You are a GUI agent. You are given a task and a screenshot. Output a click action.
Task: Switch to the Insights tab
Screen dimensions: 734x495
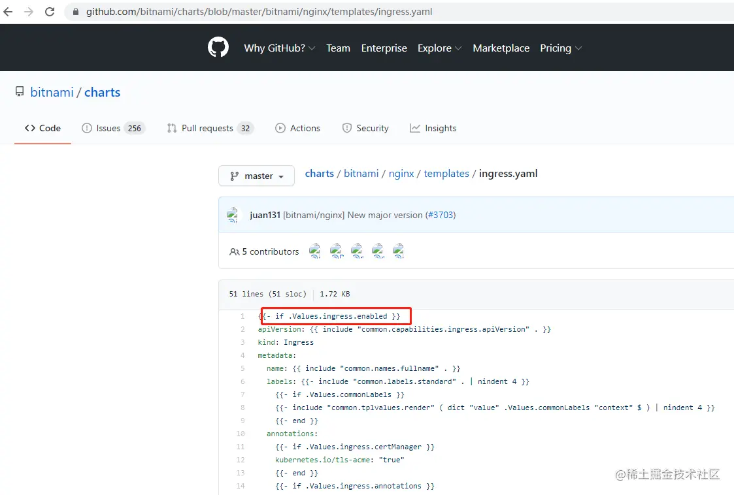[433, 128]
